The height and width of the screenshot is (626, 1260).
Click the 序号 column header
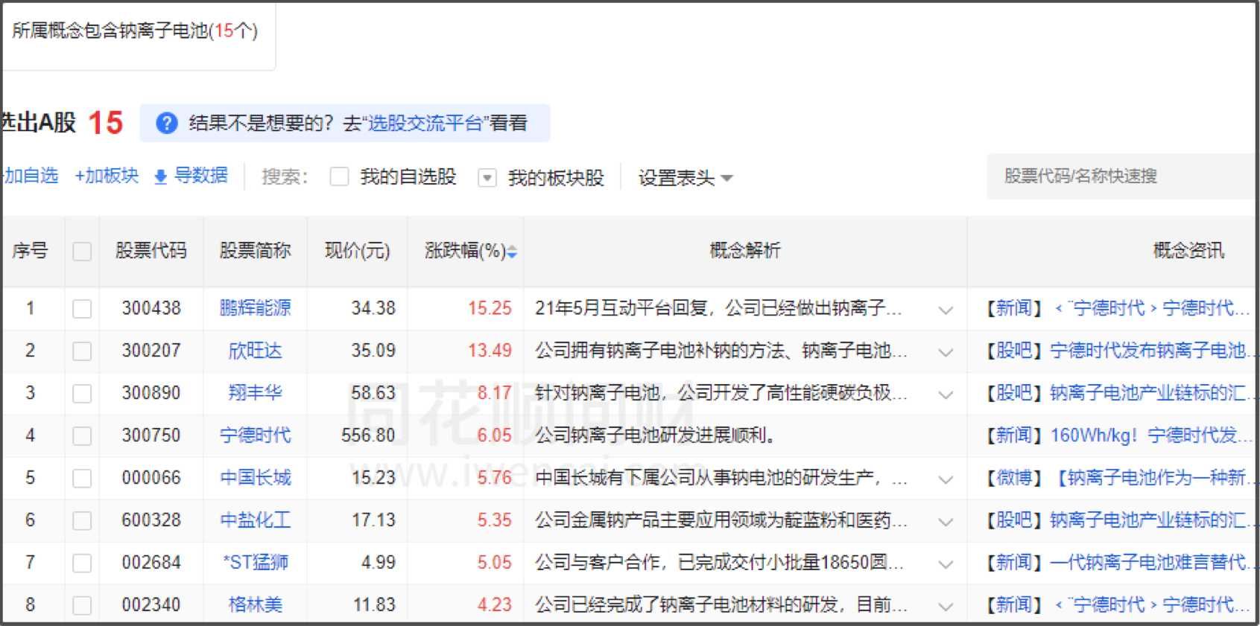click(30, 251)
